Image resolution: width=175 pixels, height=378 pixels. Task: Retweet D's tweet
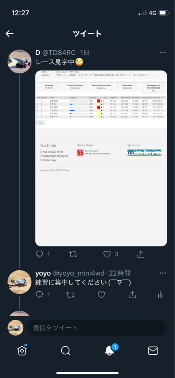[73, 254]
